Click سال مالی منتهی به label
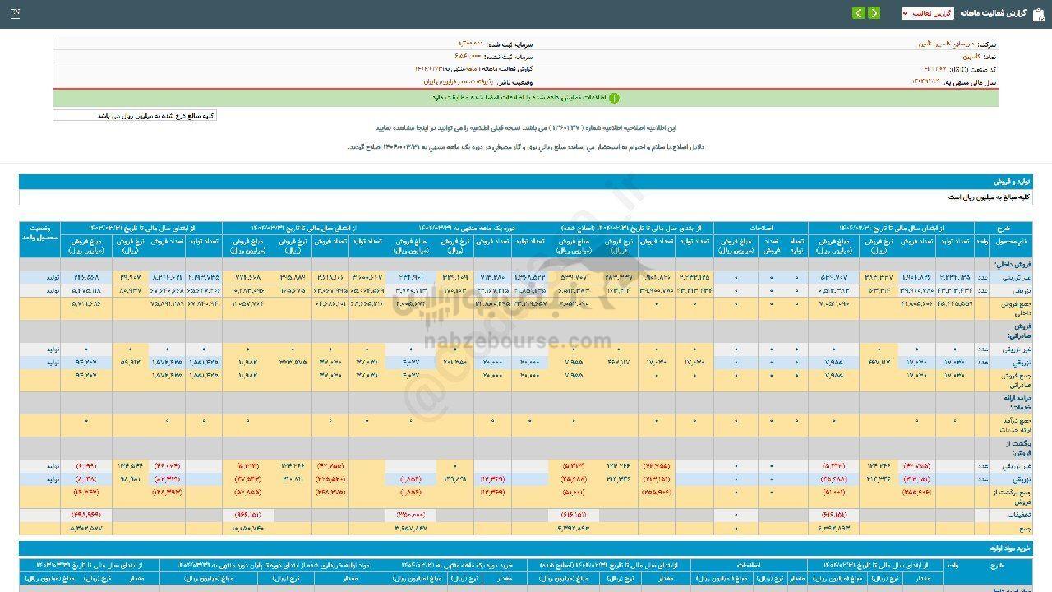Image resolution: width=1052 pixels, height=592 pixels. 971,82
